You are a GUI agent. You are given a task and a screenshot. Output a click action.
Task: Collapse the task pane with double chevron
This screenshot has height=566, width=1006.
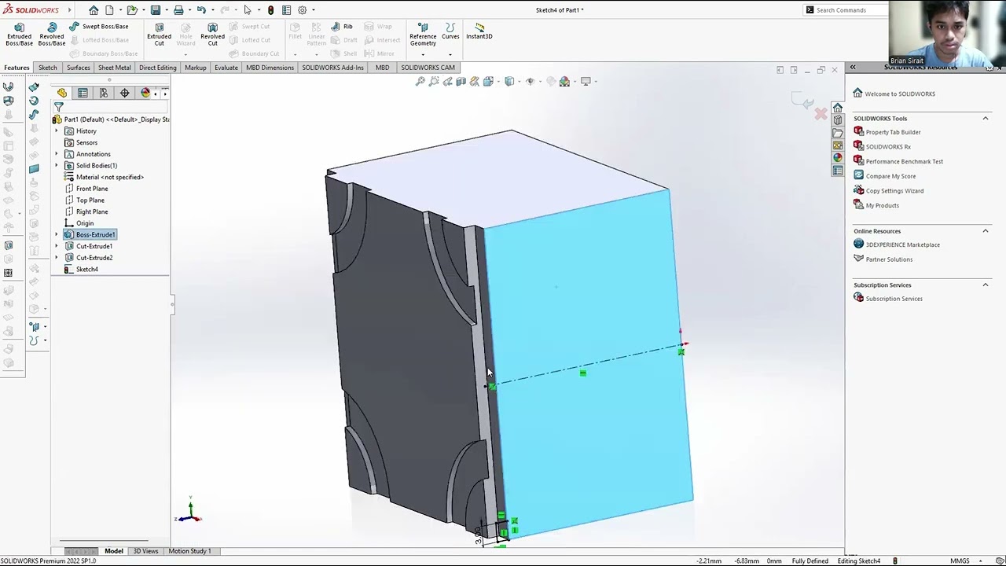point(853,67)
